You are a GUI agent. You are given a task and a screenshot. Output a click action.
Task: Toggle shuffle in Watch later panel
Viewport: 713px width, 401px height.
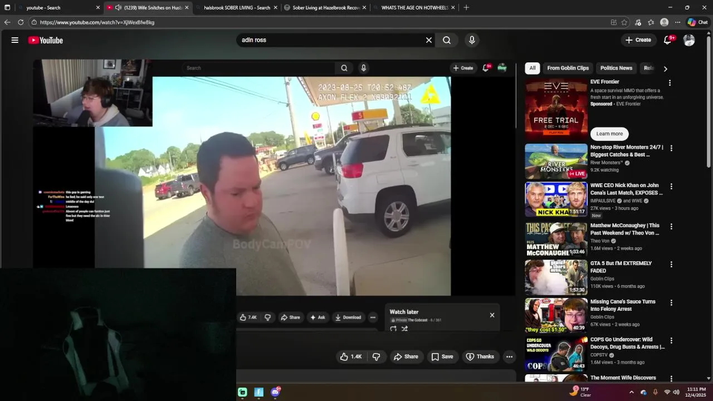[404, 329]
